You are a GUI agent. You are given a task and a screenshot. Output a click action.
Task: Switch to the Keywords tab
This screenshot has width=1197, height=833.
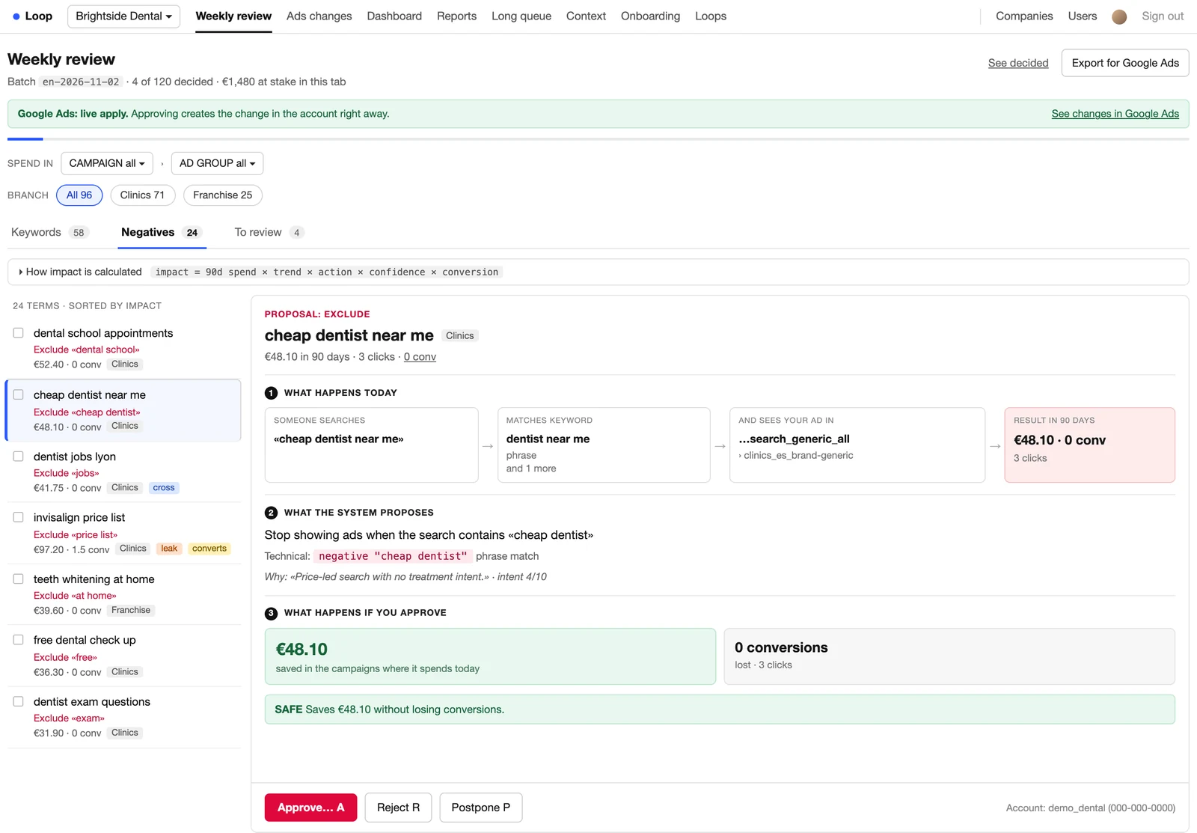49,232
